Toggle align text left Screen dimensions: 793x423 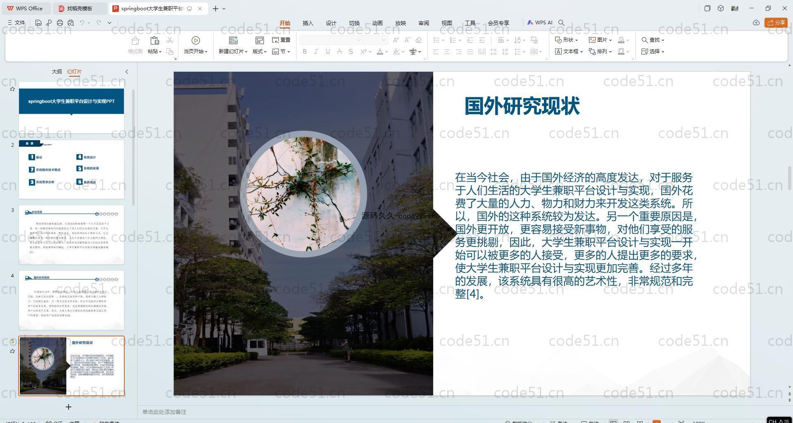435,52
